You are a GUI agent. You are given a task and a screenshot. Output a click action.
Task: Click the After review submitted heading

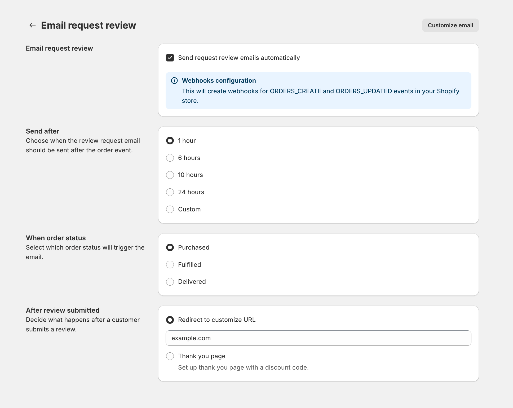63,310
